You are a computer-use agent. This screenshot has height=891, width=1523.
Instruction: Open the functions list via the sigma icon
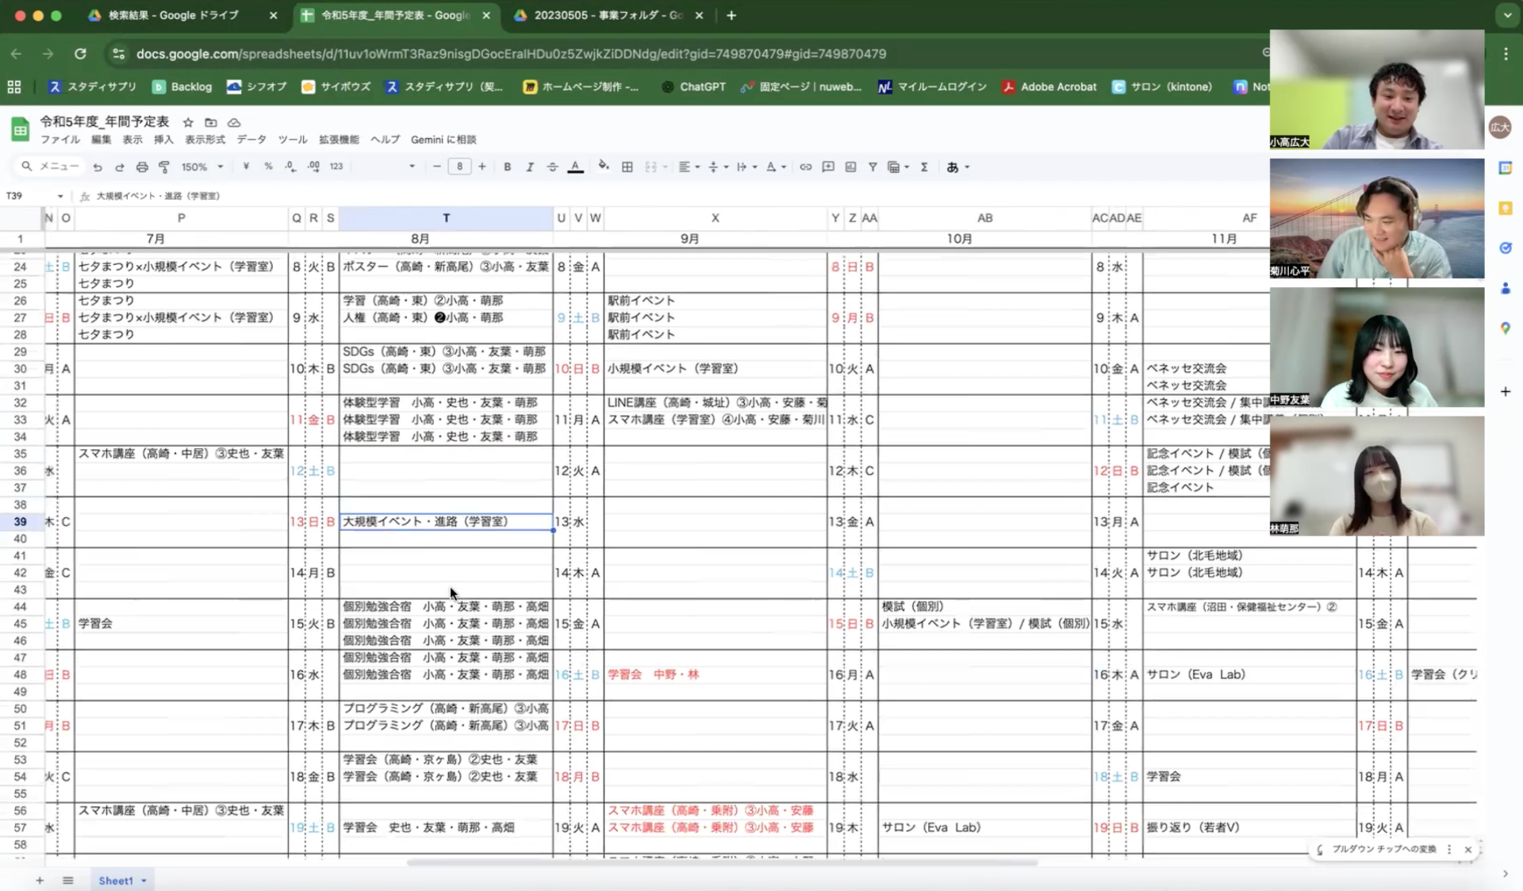click(924, 167)
